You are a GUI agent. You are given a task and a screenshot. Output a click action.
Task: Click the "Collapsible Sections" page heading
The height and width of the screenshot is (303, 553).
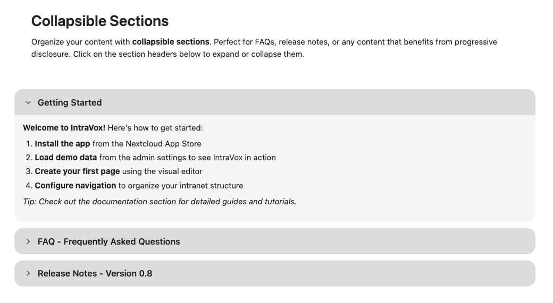pyautogui.click(x=100, y=21)
